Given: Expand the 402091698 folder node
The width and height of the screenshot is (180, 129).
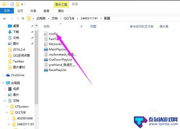Looking at the screenshot, I should point(9,119).
